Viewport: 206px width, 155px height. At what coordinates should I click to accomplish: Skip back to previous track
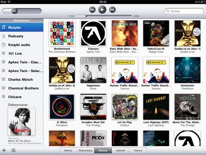92,10
